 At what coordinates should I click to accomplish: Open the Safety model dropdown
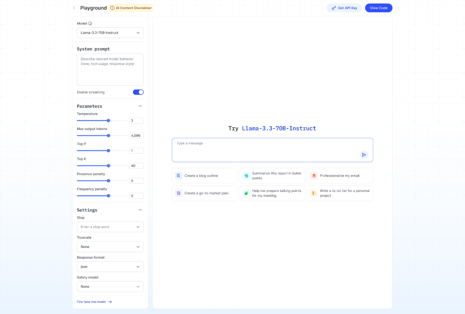click(110, 287)
